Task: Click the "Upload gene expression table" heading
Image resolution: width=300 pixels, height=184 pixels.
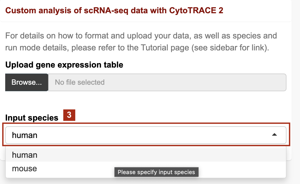Action: 64,65
